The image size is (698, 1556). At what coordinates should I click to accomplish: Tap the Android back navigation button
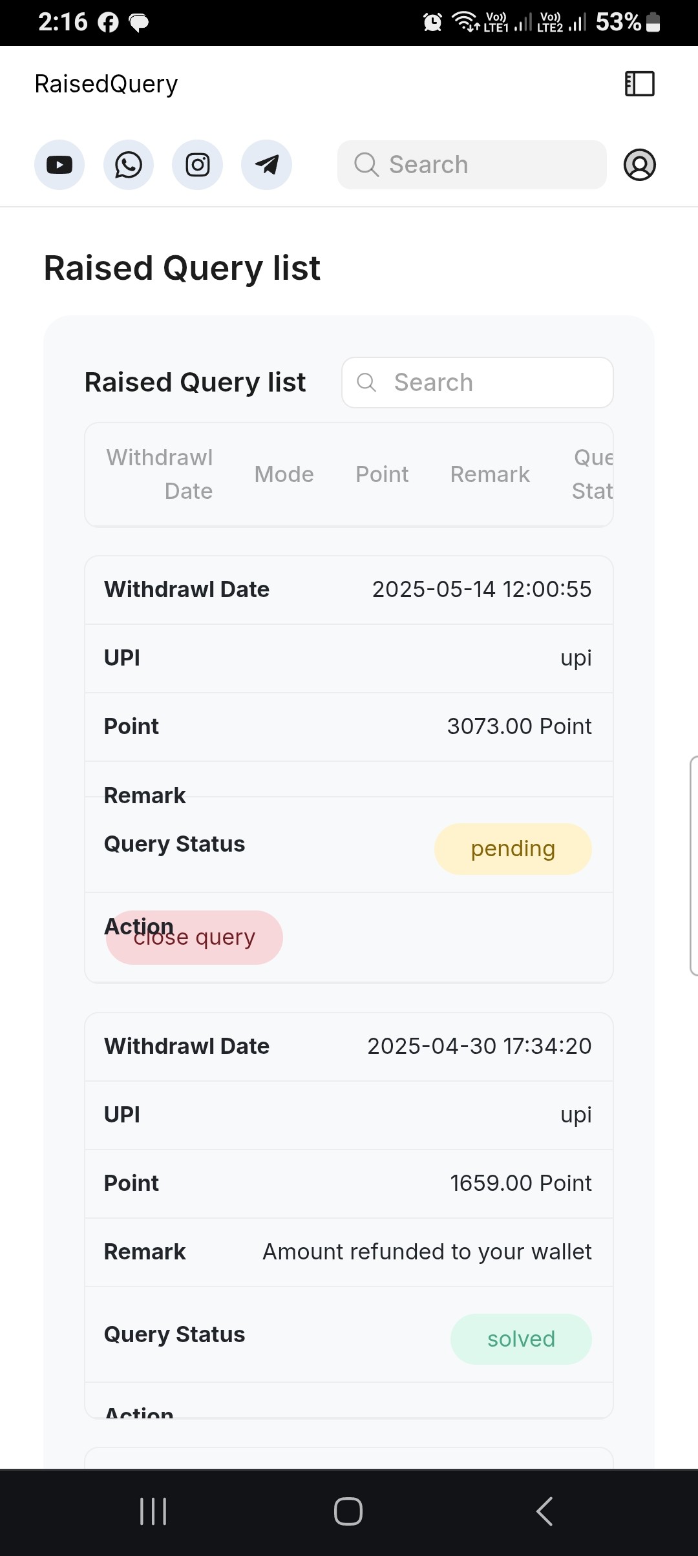(x=544, y=1511)
